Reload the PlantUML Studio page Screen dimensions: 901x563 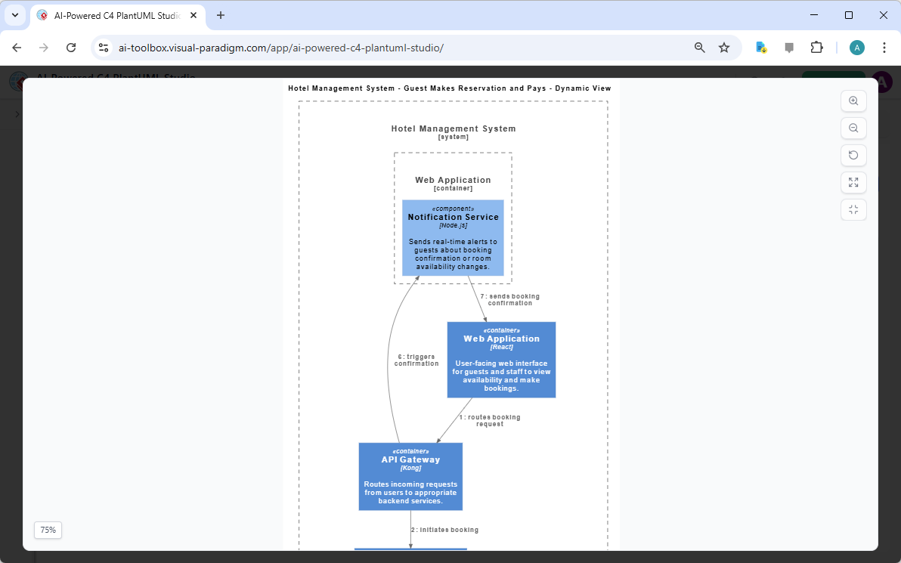(x=71, y=47)
